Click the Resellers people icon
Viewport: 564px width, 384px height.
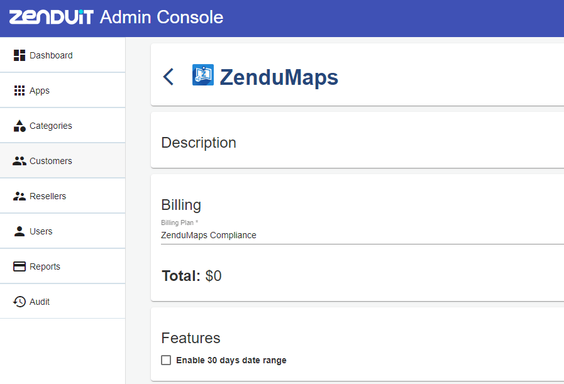pos(19,196)
